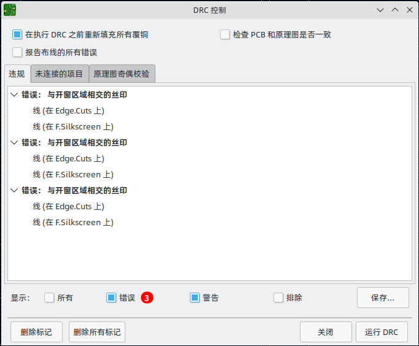Viewport: 419px width, 346px height.
Task: Switch to the 未连接的项目 tab
Action: coord(59,74)
